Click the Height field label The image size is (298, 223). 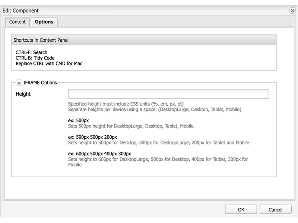point(22,94)
